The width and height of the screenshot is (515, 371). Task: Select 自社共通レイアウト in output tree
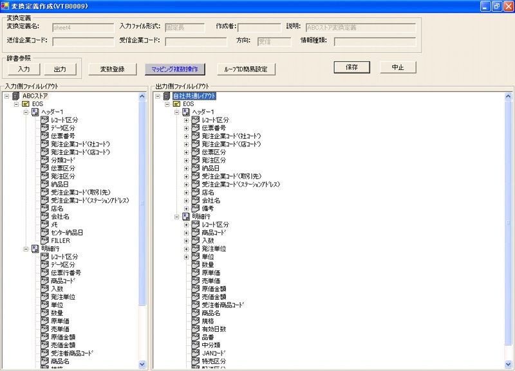[x=194, y=96]
